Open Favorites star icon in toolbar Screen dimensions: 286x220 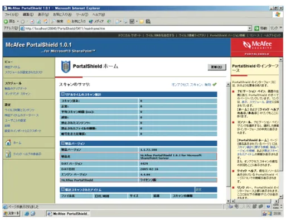click(69, 21)
